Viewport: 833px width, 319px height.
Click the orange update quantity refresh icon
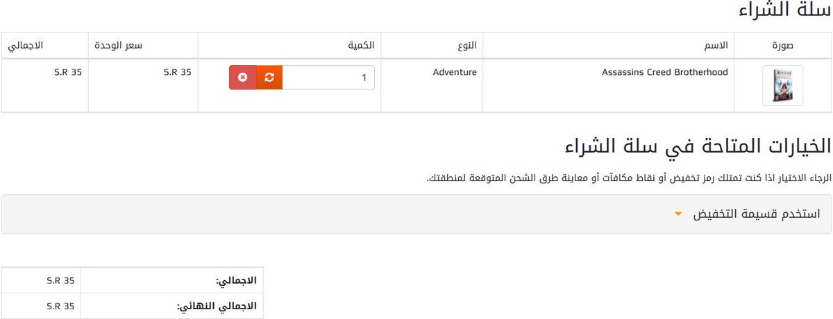coord(269,78)
